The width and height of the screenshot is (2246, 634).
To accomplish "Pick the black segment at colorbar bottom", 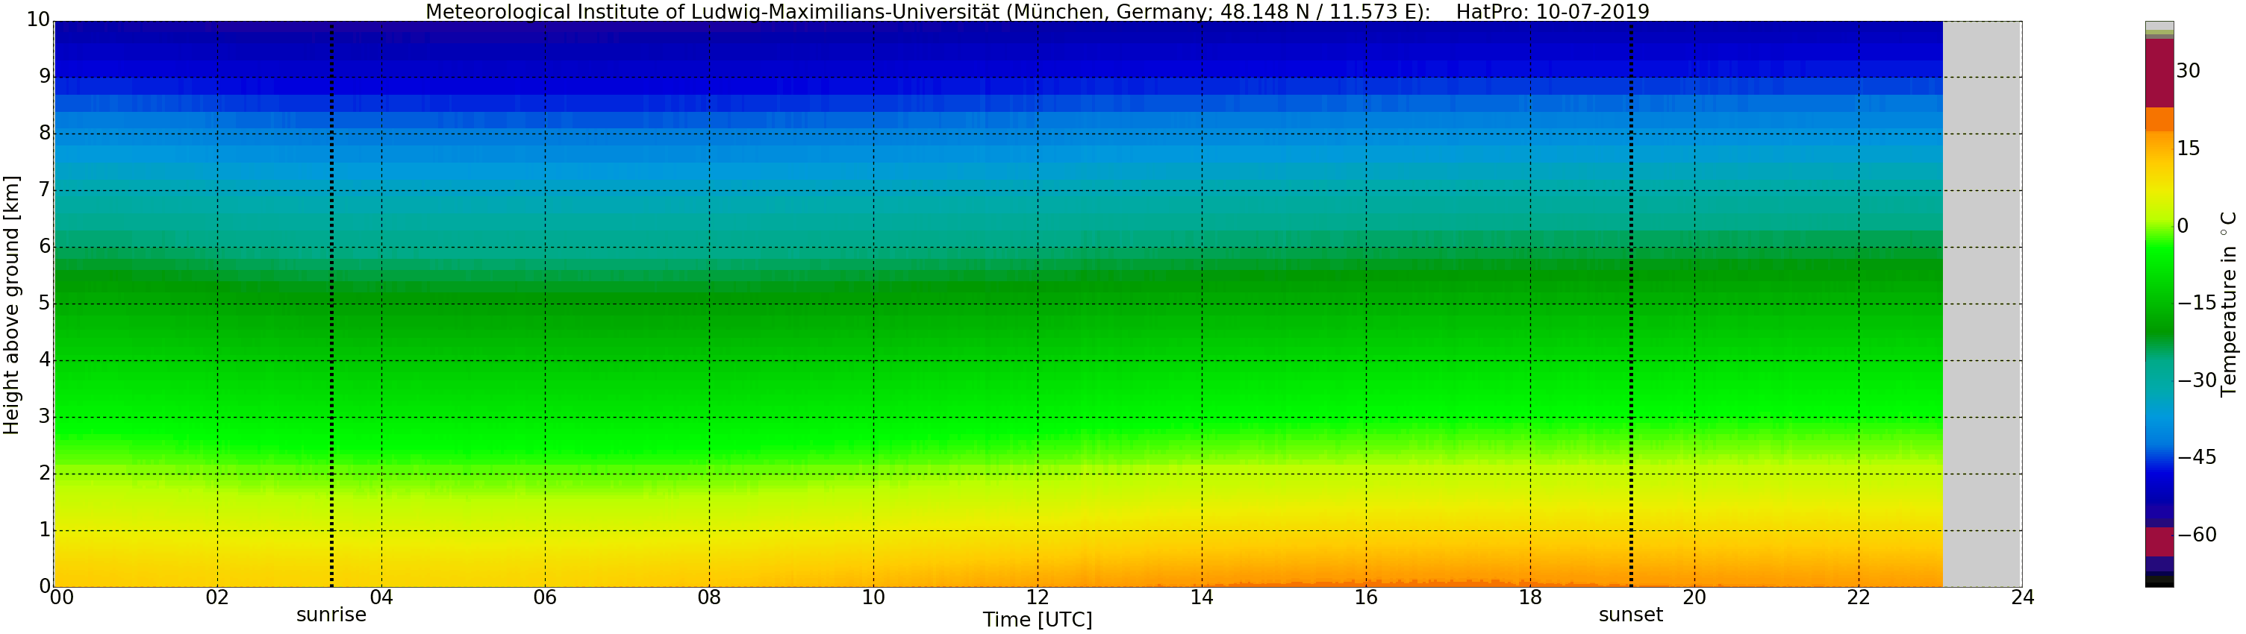I will click(2159, 582).
